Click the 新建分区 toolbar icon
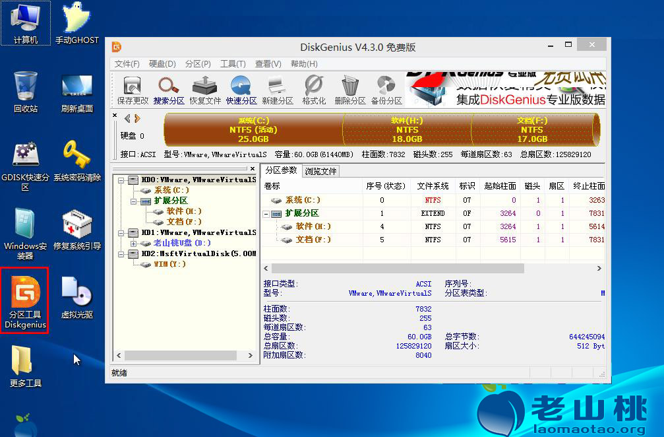664x437 pixels. pos(278,90)
